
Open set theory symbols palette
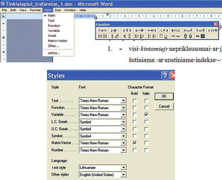[x=176, y=30]
